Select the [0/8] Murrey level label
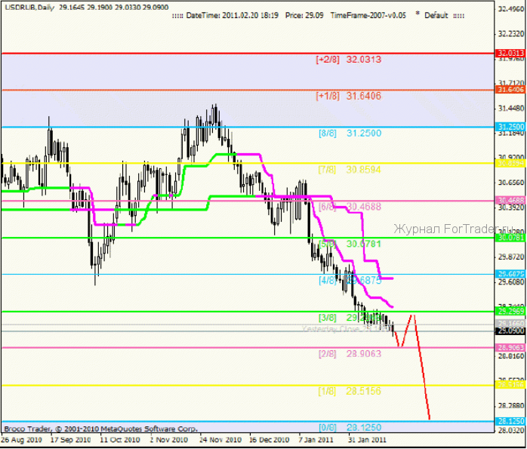527x449 pixels. [327, 428]
